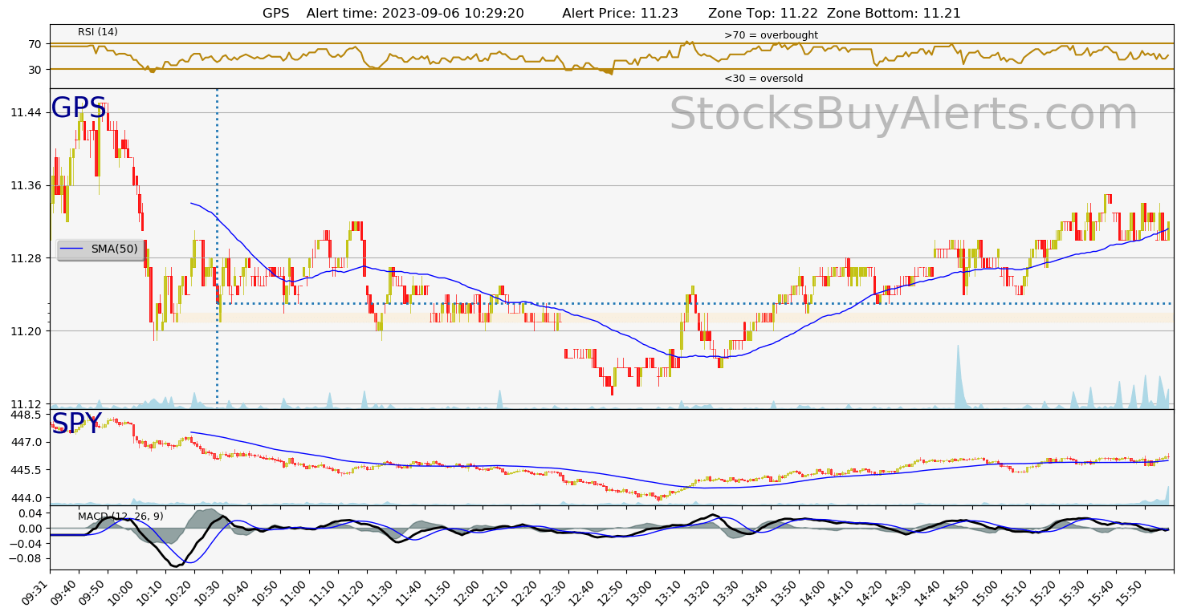Image resolution: width=1185 pixels, height=616 pixels.
Task: Click the GPS ticker in the chart title
Action: click(x=275, y=14)
